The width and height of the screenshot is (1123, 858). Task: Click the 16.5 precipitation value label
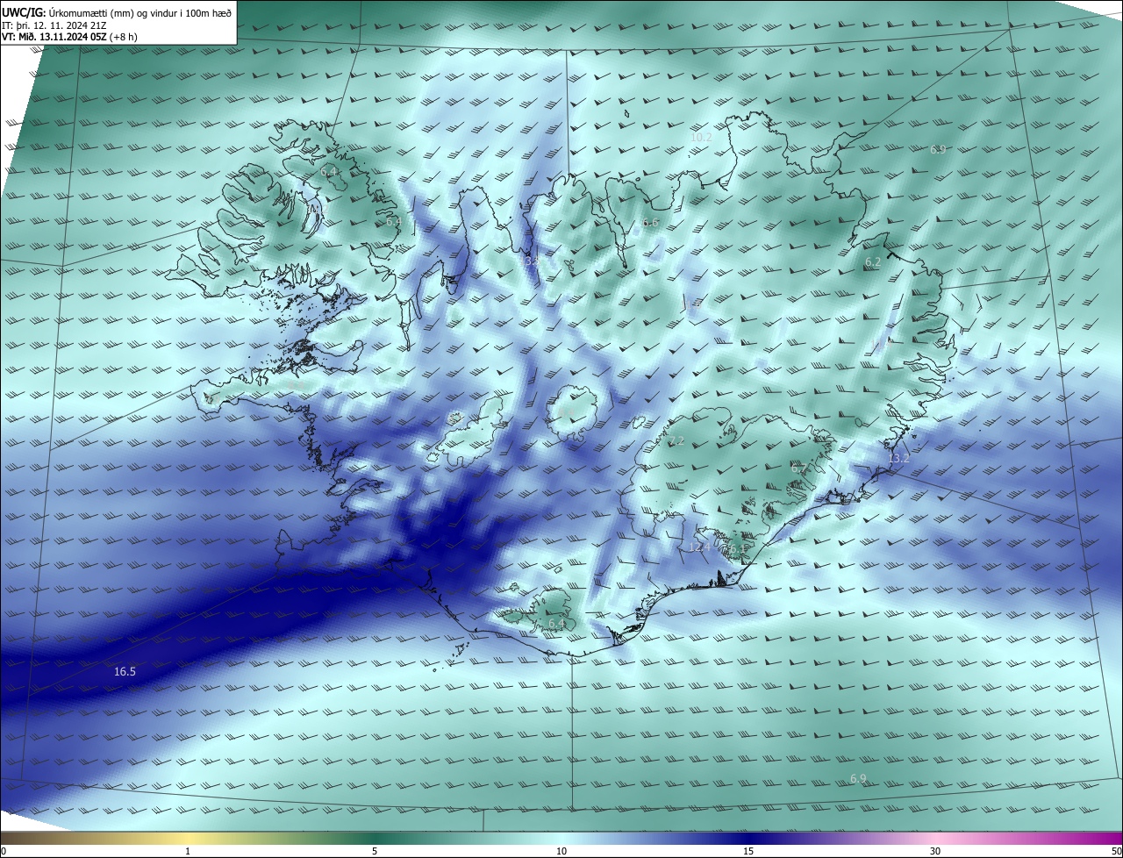[x=125, y=672]
